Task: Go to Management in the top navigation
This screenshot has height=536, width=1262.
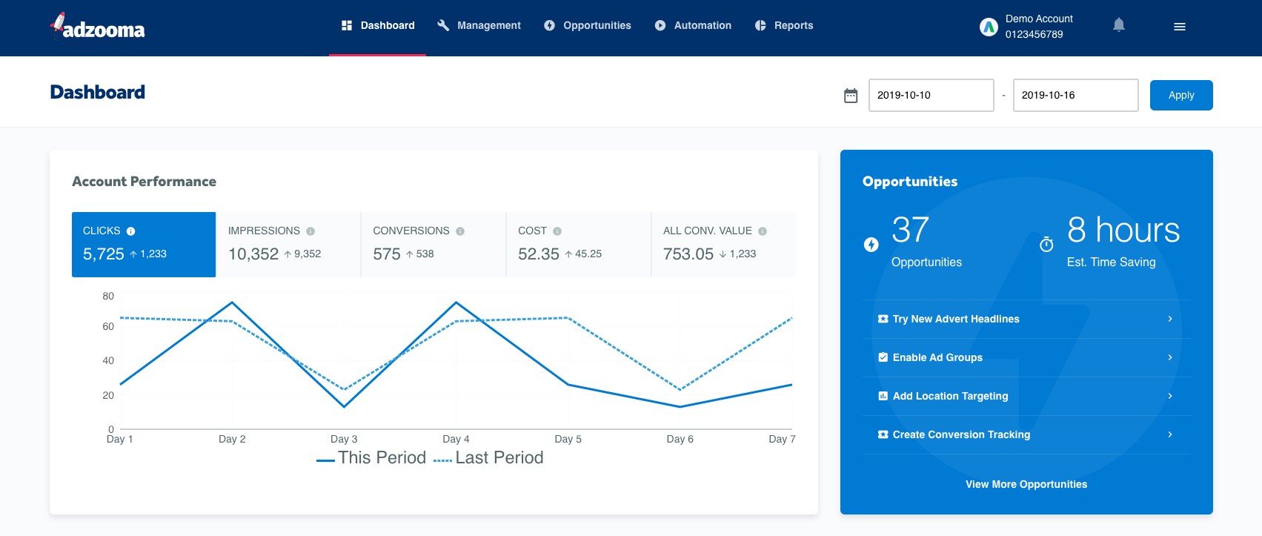Action: pos(479,27)
